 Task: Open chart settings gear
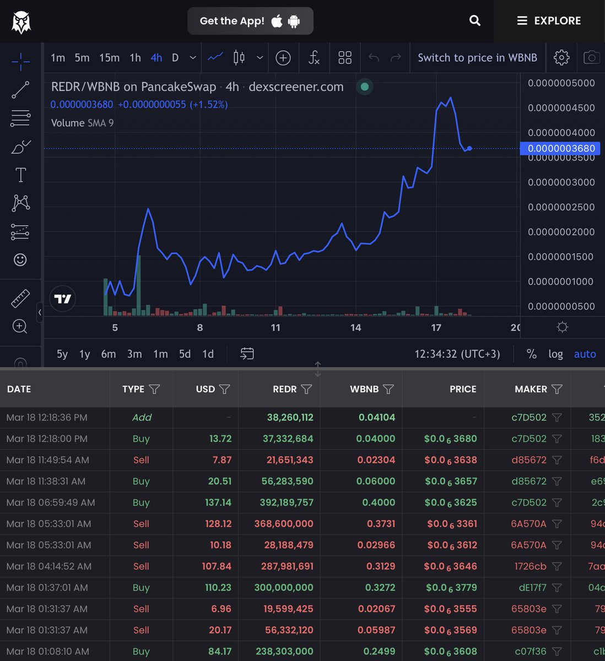coord(561,57)
